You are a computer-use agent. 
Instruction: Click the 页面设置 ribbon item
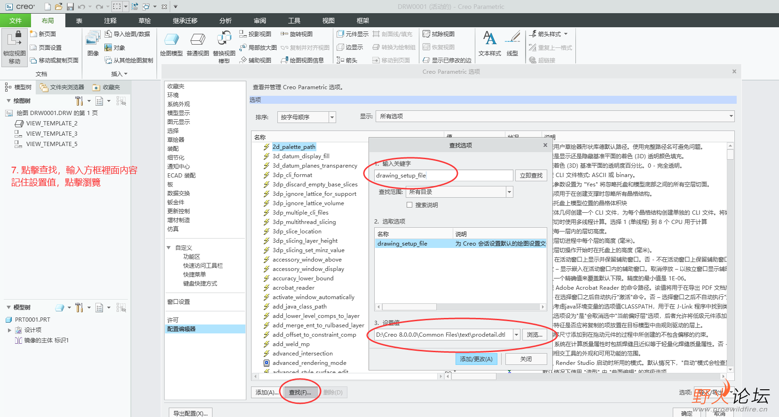pyautogui.click(x=46, y=47)
